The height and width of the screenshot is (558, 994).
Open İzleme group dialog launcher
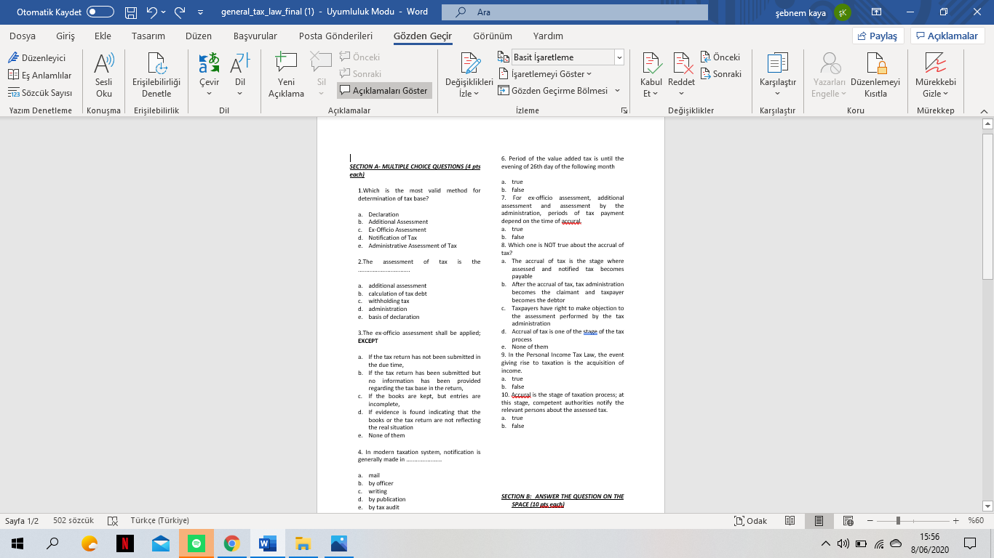pyautogui.click(x=624, y=110)
